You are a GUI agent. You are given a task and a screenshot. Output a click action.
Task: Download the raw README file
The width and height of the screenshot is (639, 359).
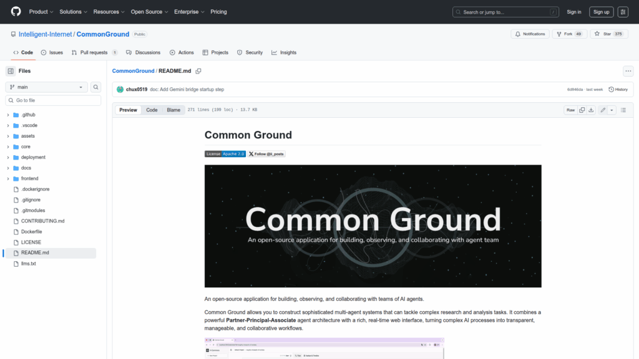pos(591,110)
